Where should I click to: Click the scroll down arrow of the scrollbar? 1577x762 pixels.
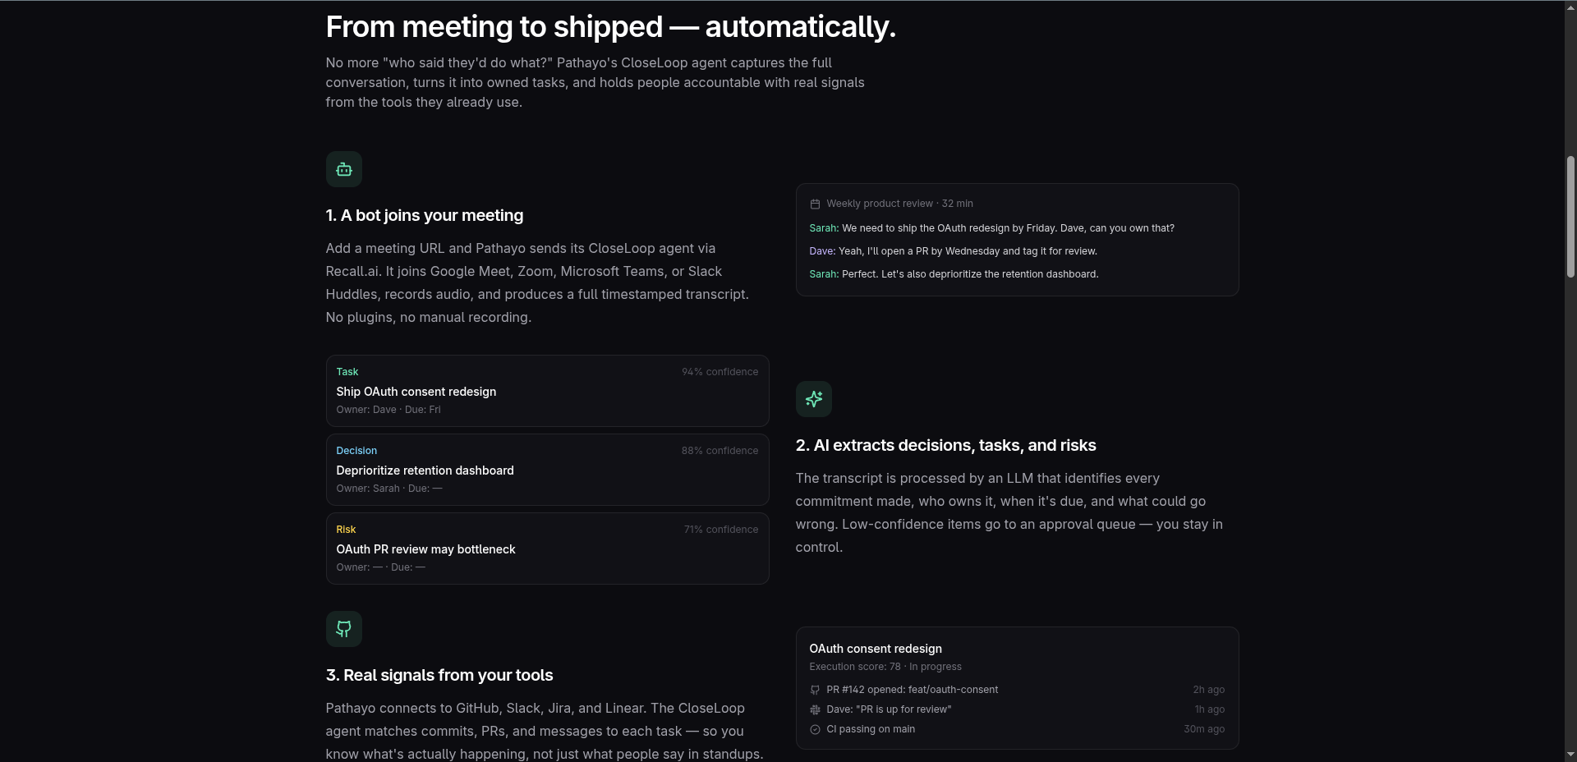1570,755
